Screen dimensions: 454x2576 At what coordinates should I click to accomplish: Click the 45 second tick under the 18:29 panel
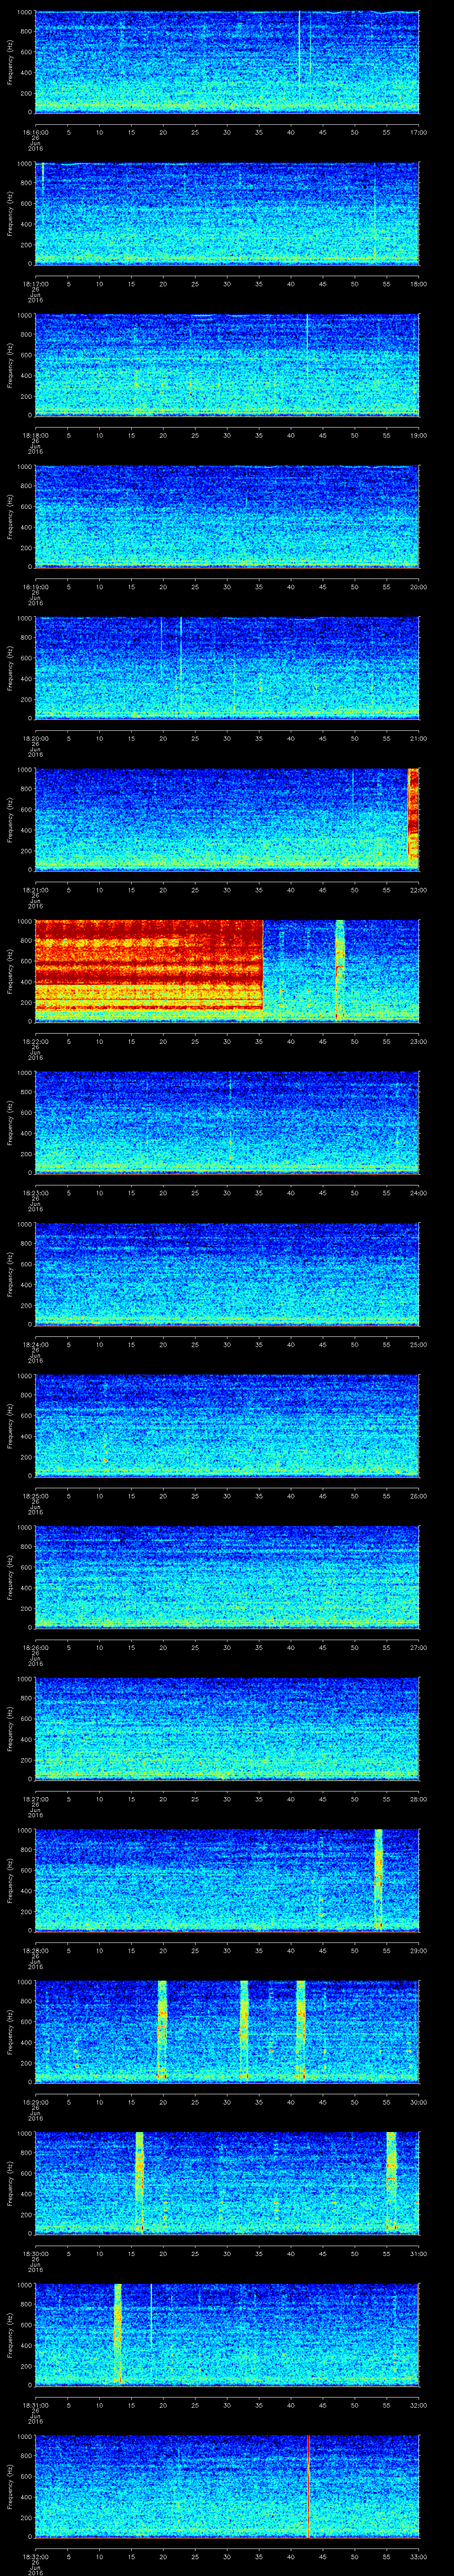coord(322,2102)
